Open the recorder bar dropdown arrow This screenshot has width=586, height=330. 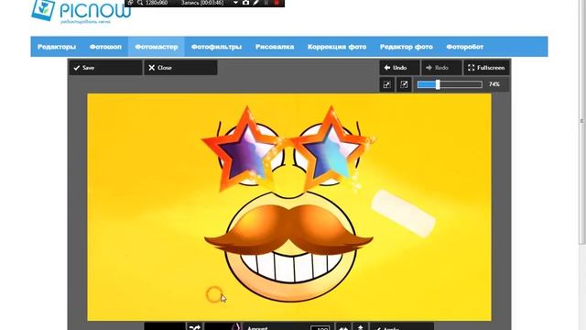(235, 3)
